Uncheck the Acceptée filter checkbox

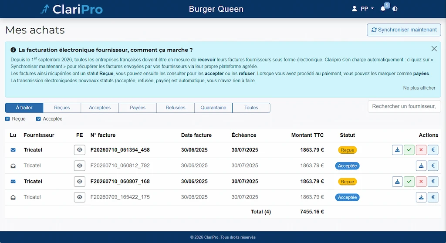pos(38,119)
